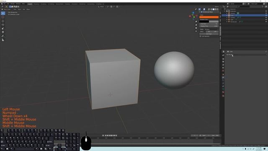Viewport: 268px width, 151px height.
Task: Open the outliner filter funnel
Action: point(263,7)
